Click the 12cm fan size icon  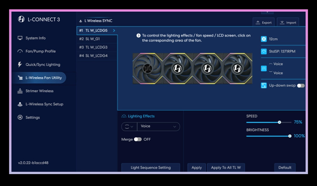264,39
